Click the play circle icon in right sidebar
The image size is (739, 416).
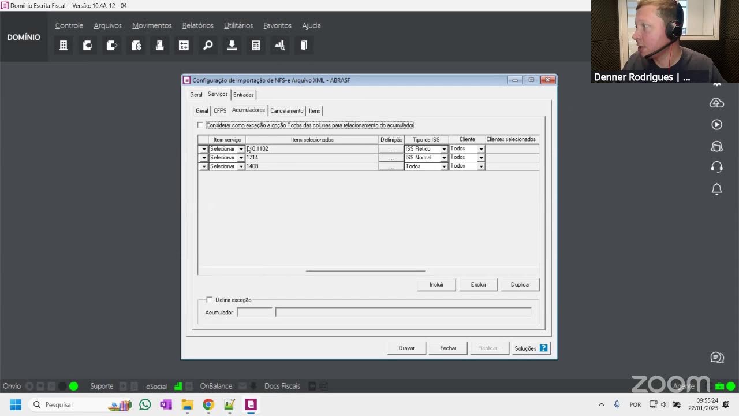717,125
